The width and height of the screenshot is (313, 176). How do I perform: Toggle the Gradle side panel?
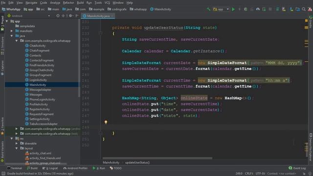(311, 22)
